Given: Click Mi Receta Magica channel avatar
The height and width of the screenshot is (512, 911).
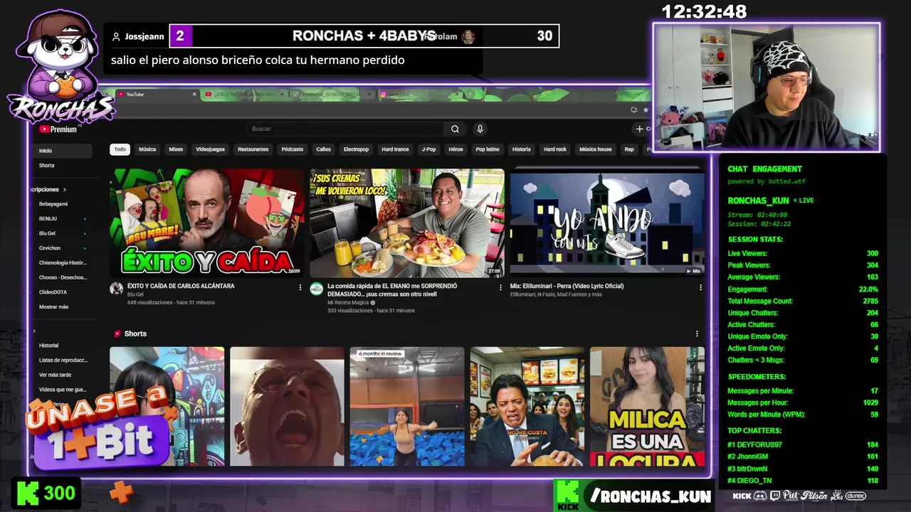Looking at the screenshot, I should tap(317, 288).
